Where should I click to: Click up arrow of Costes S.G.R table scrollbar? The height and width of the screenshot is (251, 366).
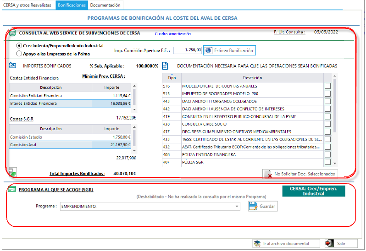pyautogui.click(x=134, y=127)
